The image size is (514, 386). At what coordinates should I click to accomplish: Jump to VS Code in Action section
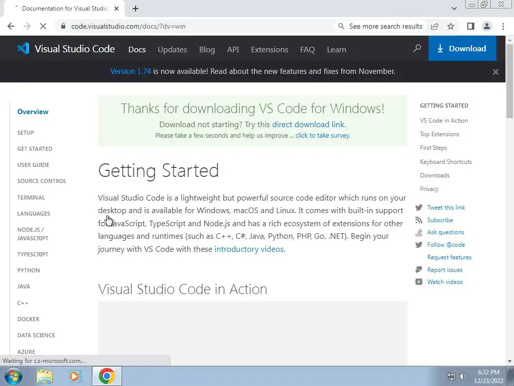[444, 121]
